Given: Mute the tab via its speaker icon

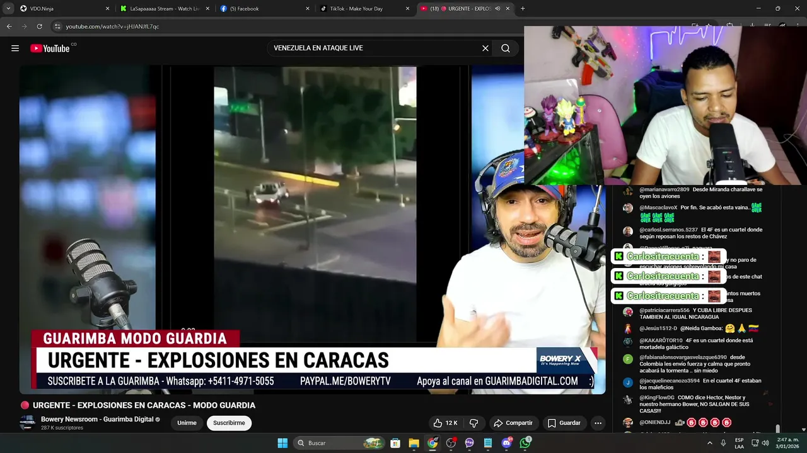Looking at the screenshot, I should [497, 9].
